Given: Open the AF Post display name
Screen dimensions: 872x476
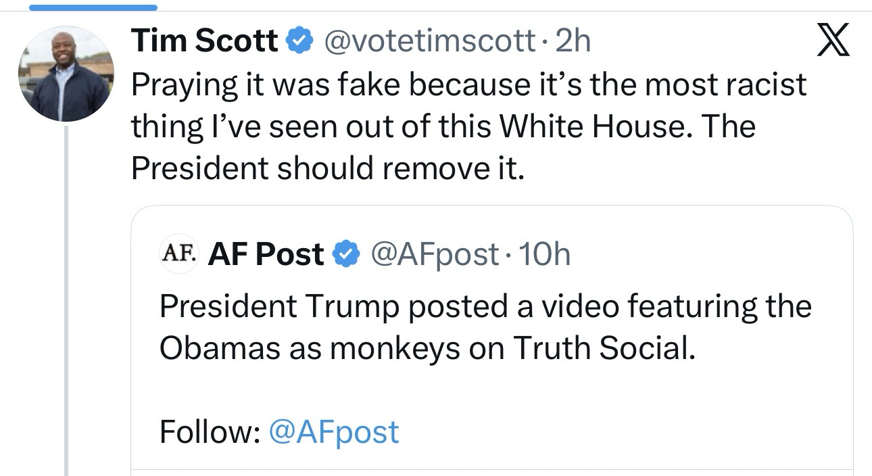Looking at the screenshot, I should point(266,254).
